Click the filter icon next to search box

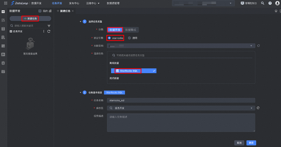(49, 26)
